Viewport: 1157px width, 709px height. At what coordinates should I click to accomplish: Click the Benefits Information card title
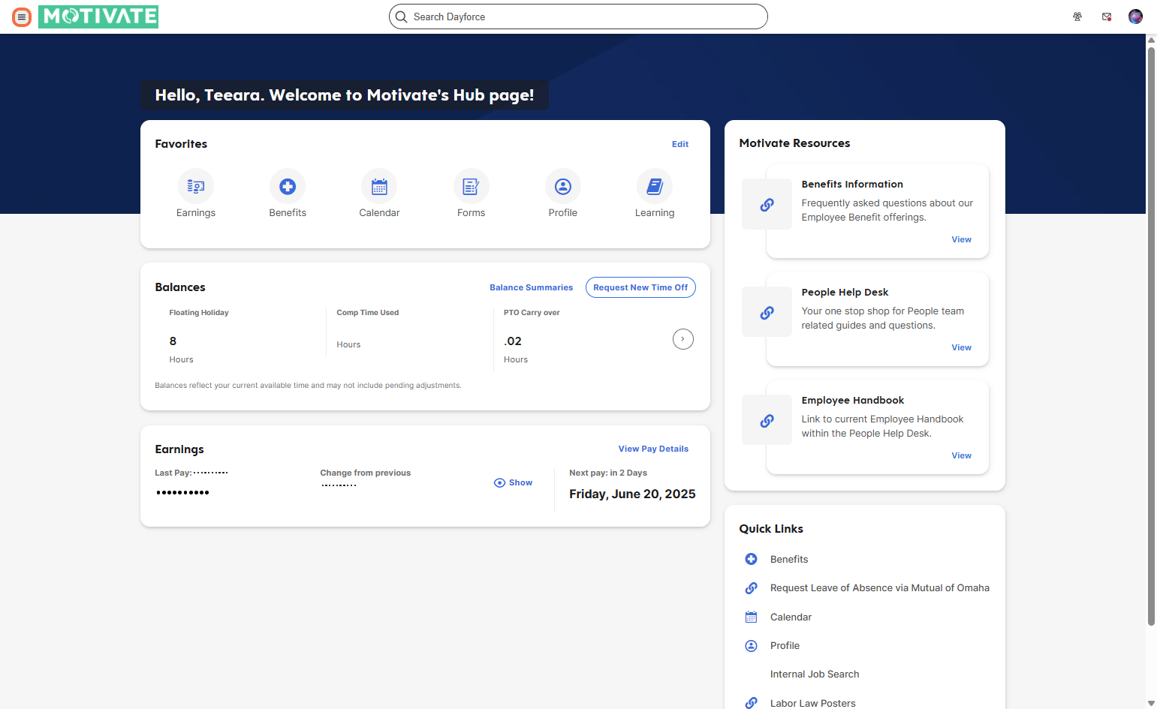852,184
